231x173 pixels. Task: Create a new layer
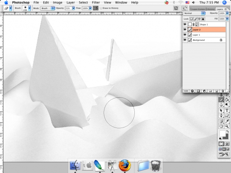pos(216,91)
